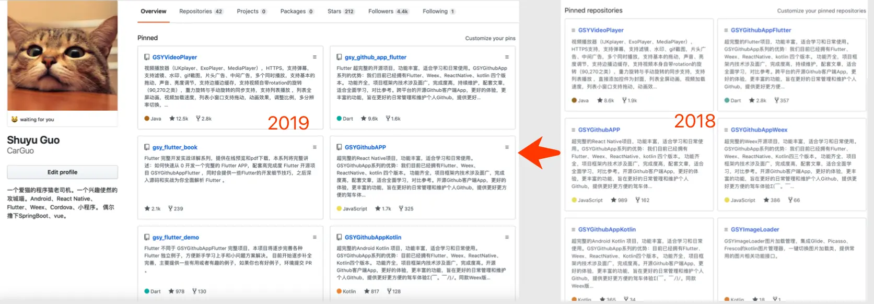Grab drag handle on 2019 GSYVideoPlayer card
Image resolution: width=874 pixels, height=304 pixels.
pyautogui.click(x=314, y=57)
